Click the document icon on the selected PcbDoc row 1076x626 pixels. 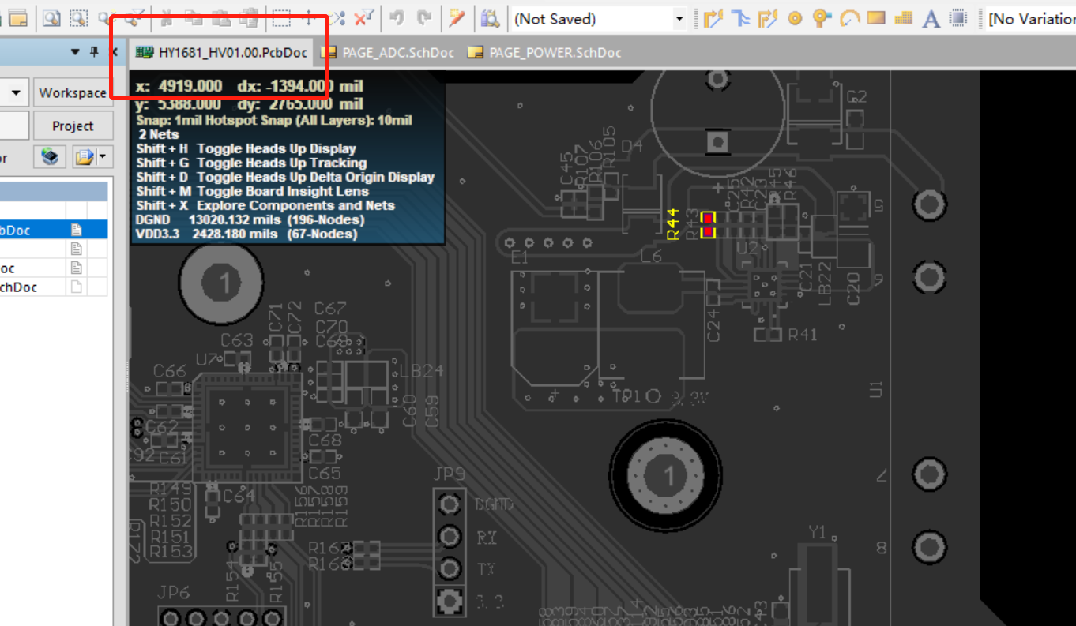point(77,230)
